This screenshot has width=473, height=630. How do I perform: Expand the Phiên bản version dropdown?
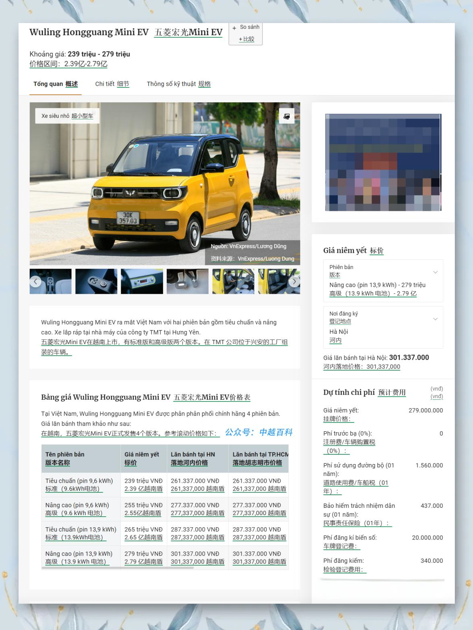(x=383, y=280)
